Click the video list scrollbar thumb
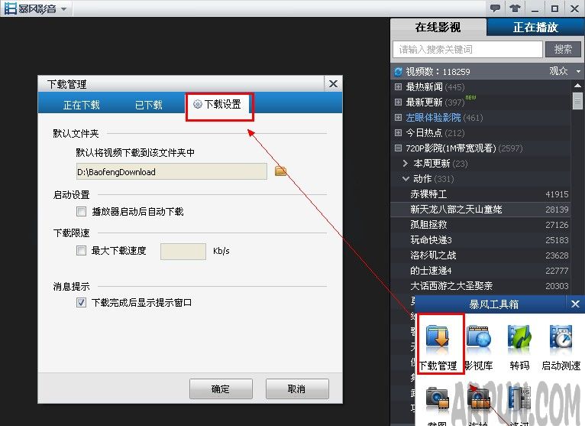Image resolution: width=585 pixels, height=426 pixels. tap(577, 100)
